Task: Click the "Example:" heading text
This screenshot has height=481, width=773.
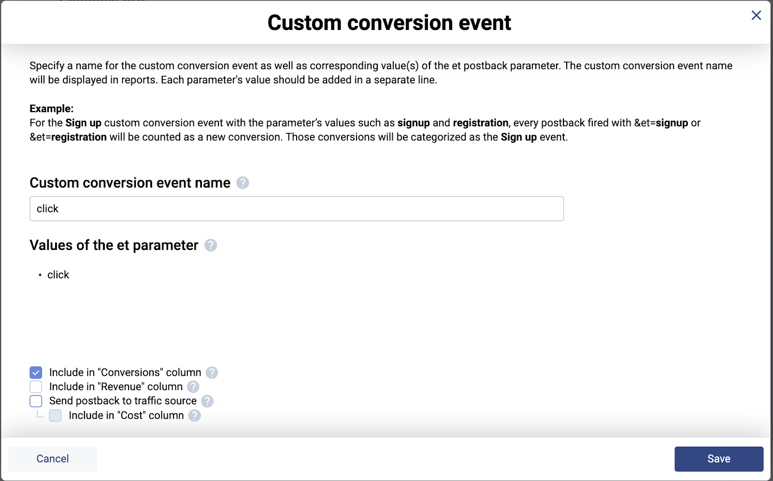Action: click(51, 109)
